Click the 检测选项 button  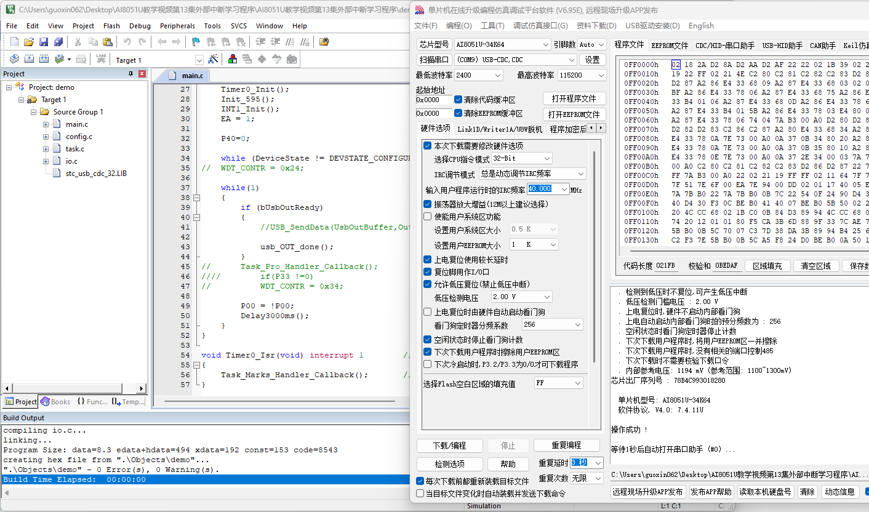449,464
